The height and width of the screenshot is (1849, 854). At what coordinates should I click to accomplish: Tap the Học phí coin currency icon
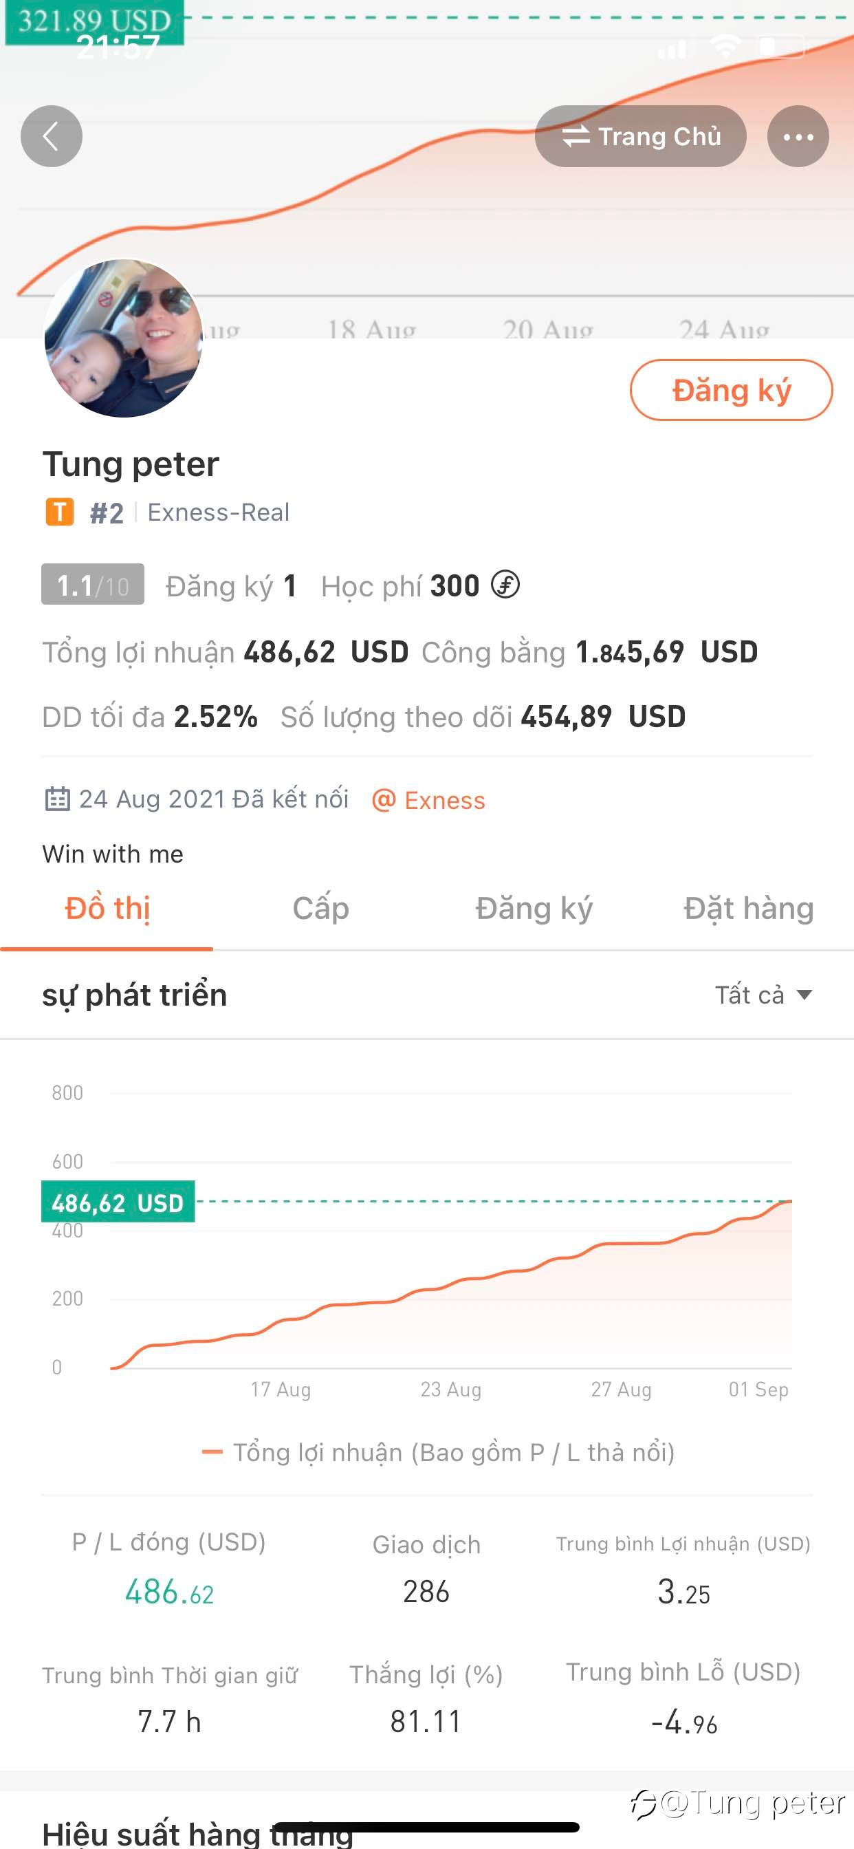coord(505,584)
